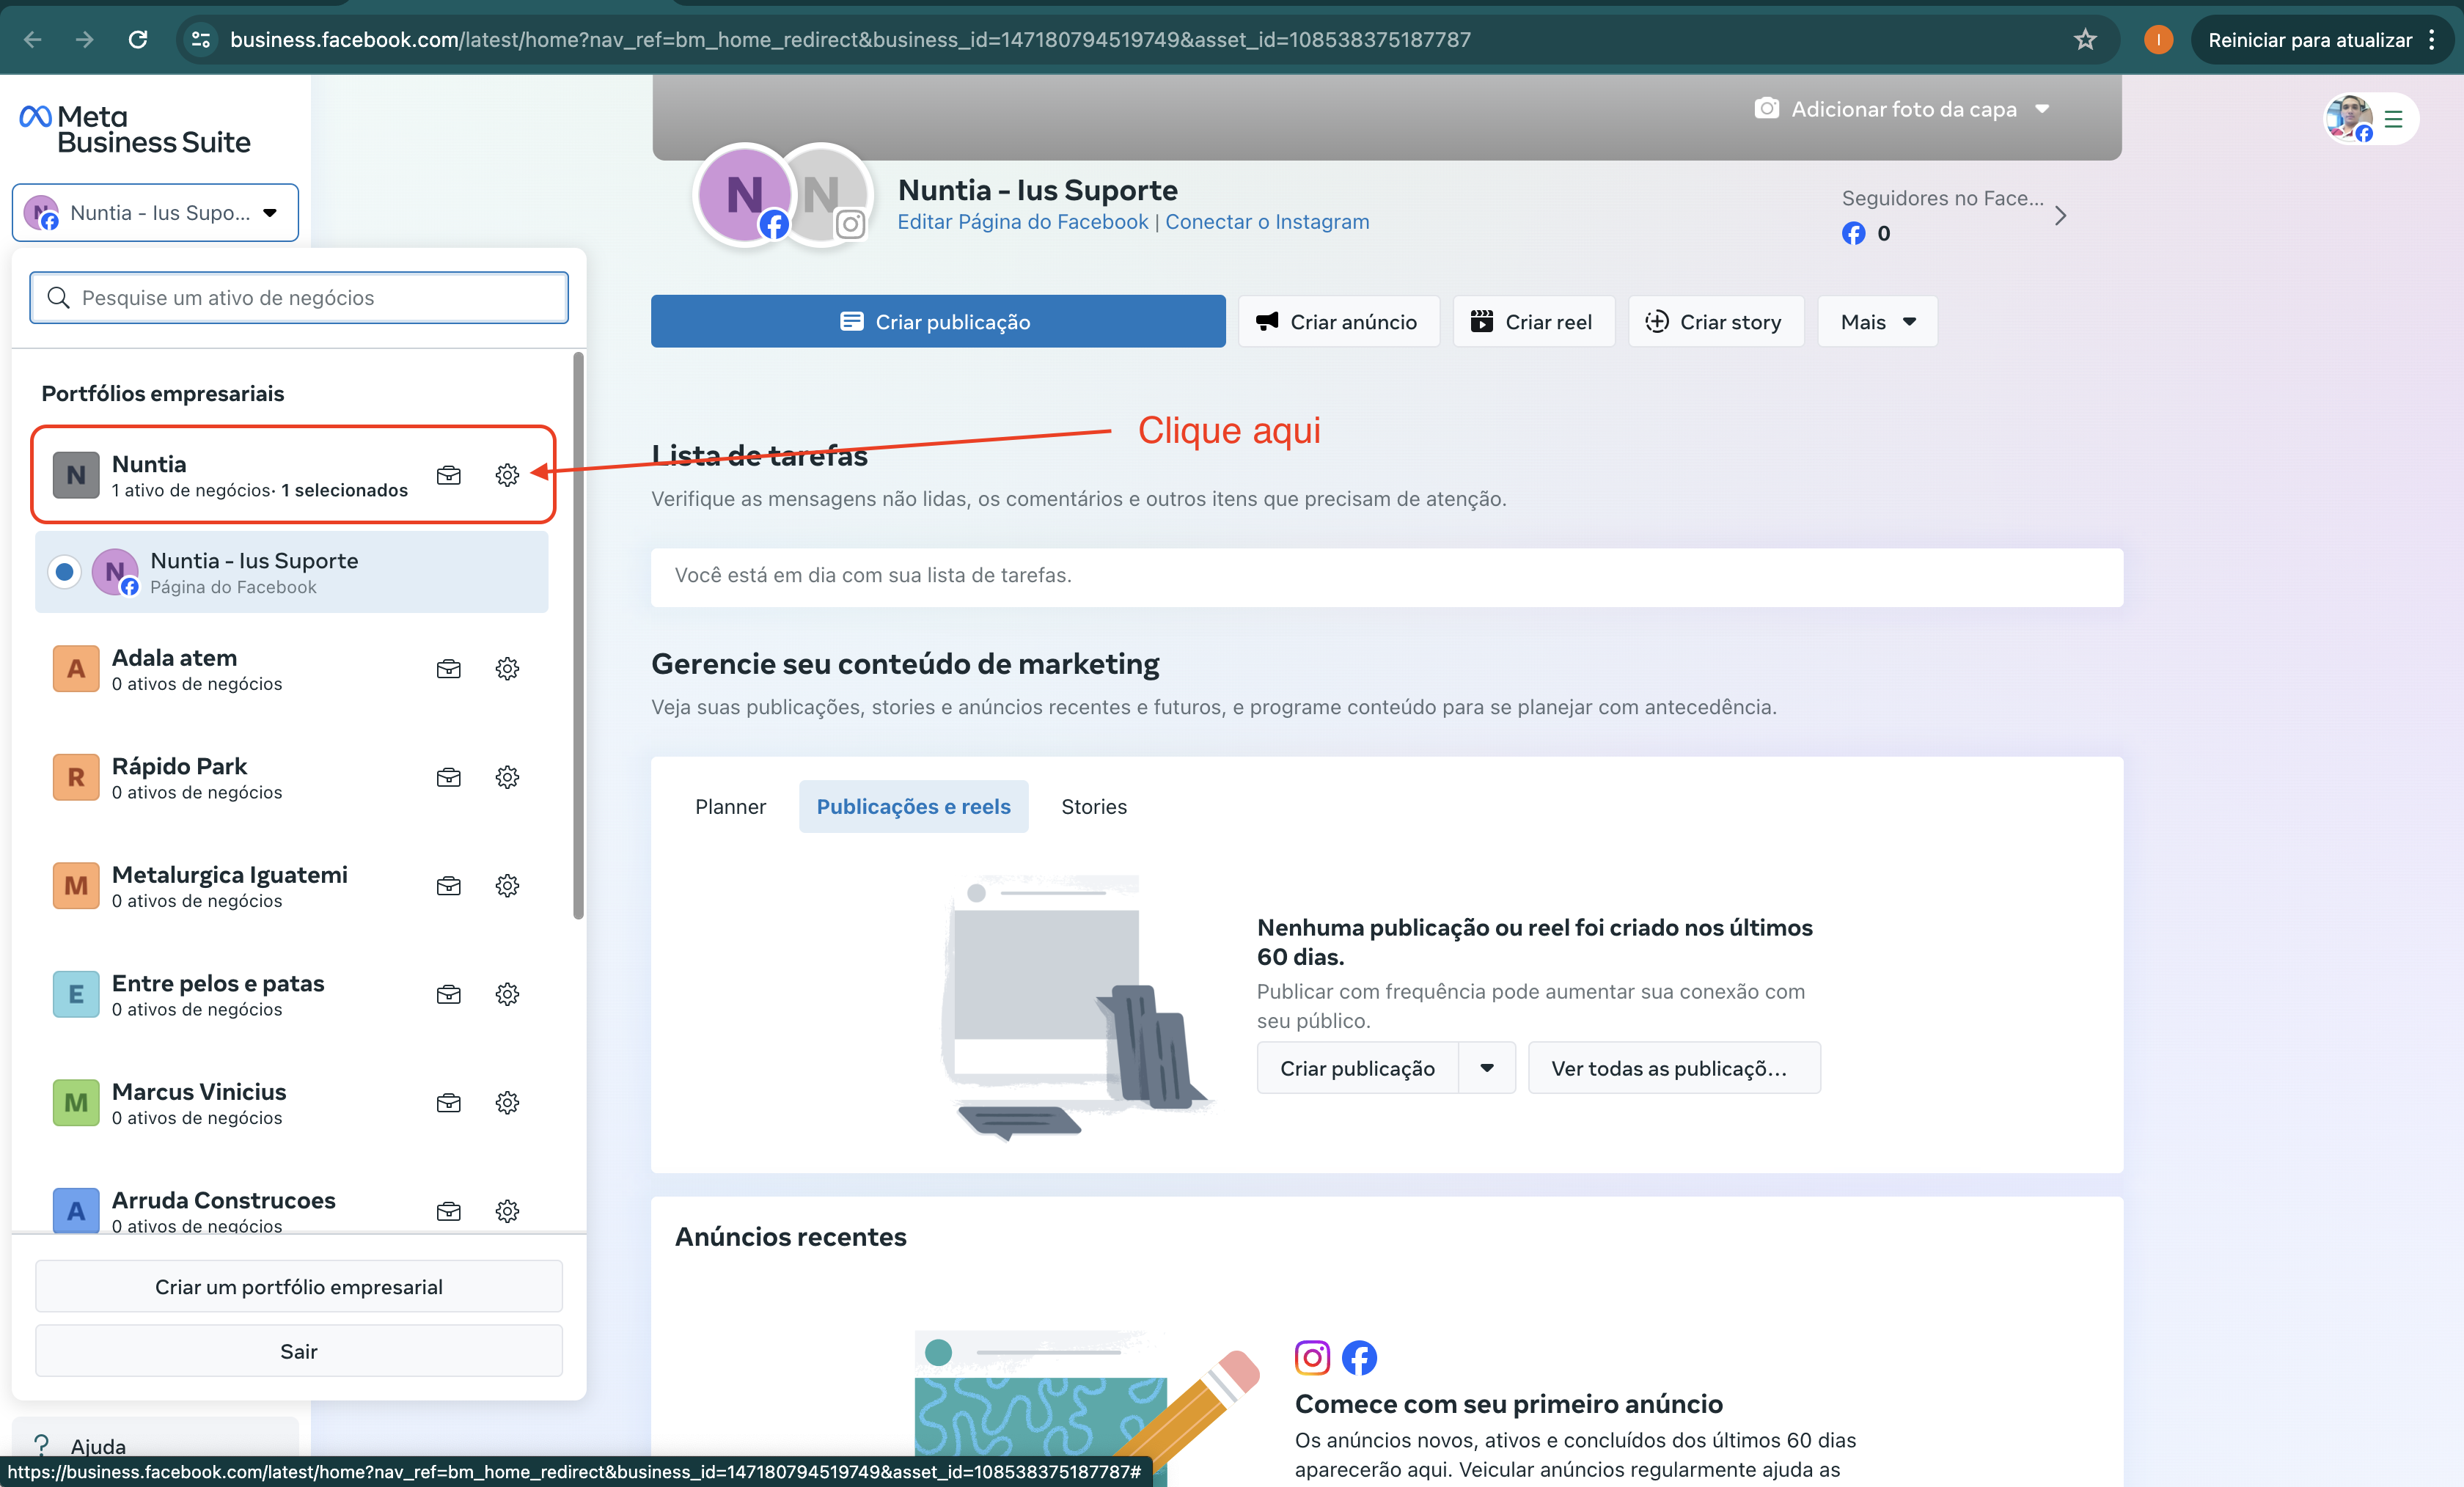Click the Pesquise um ativo de negócios field
Image resolution: width=2464 pixels, height=1487 pixels.
(x=298, y=297)
